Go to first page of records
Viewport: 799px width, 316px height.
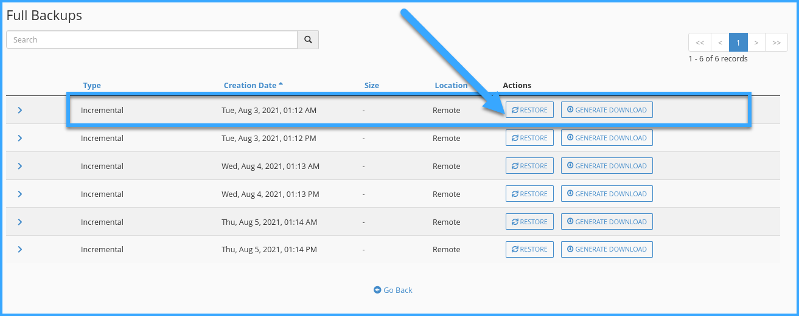coord(700,43)
